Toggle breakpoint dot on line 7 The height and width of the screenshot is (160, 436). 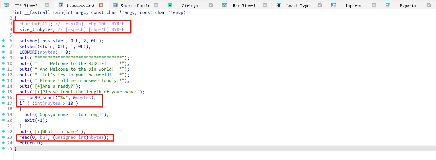[3, 46]
